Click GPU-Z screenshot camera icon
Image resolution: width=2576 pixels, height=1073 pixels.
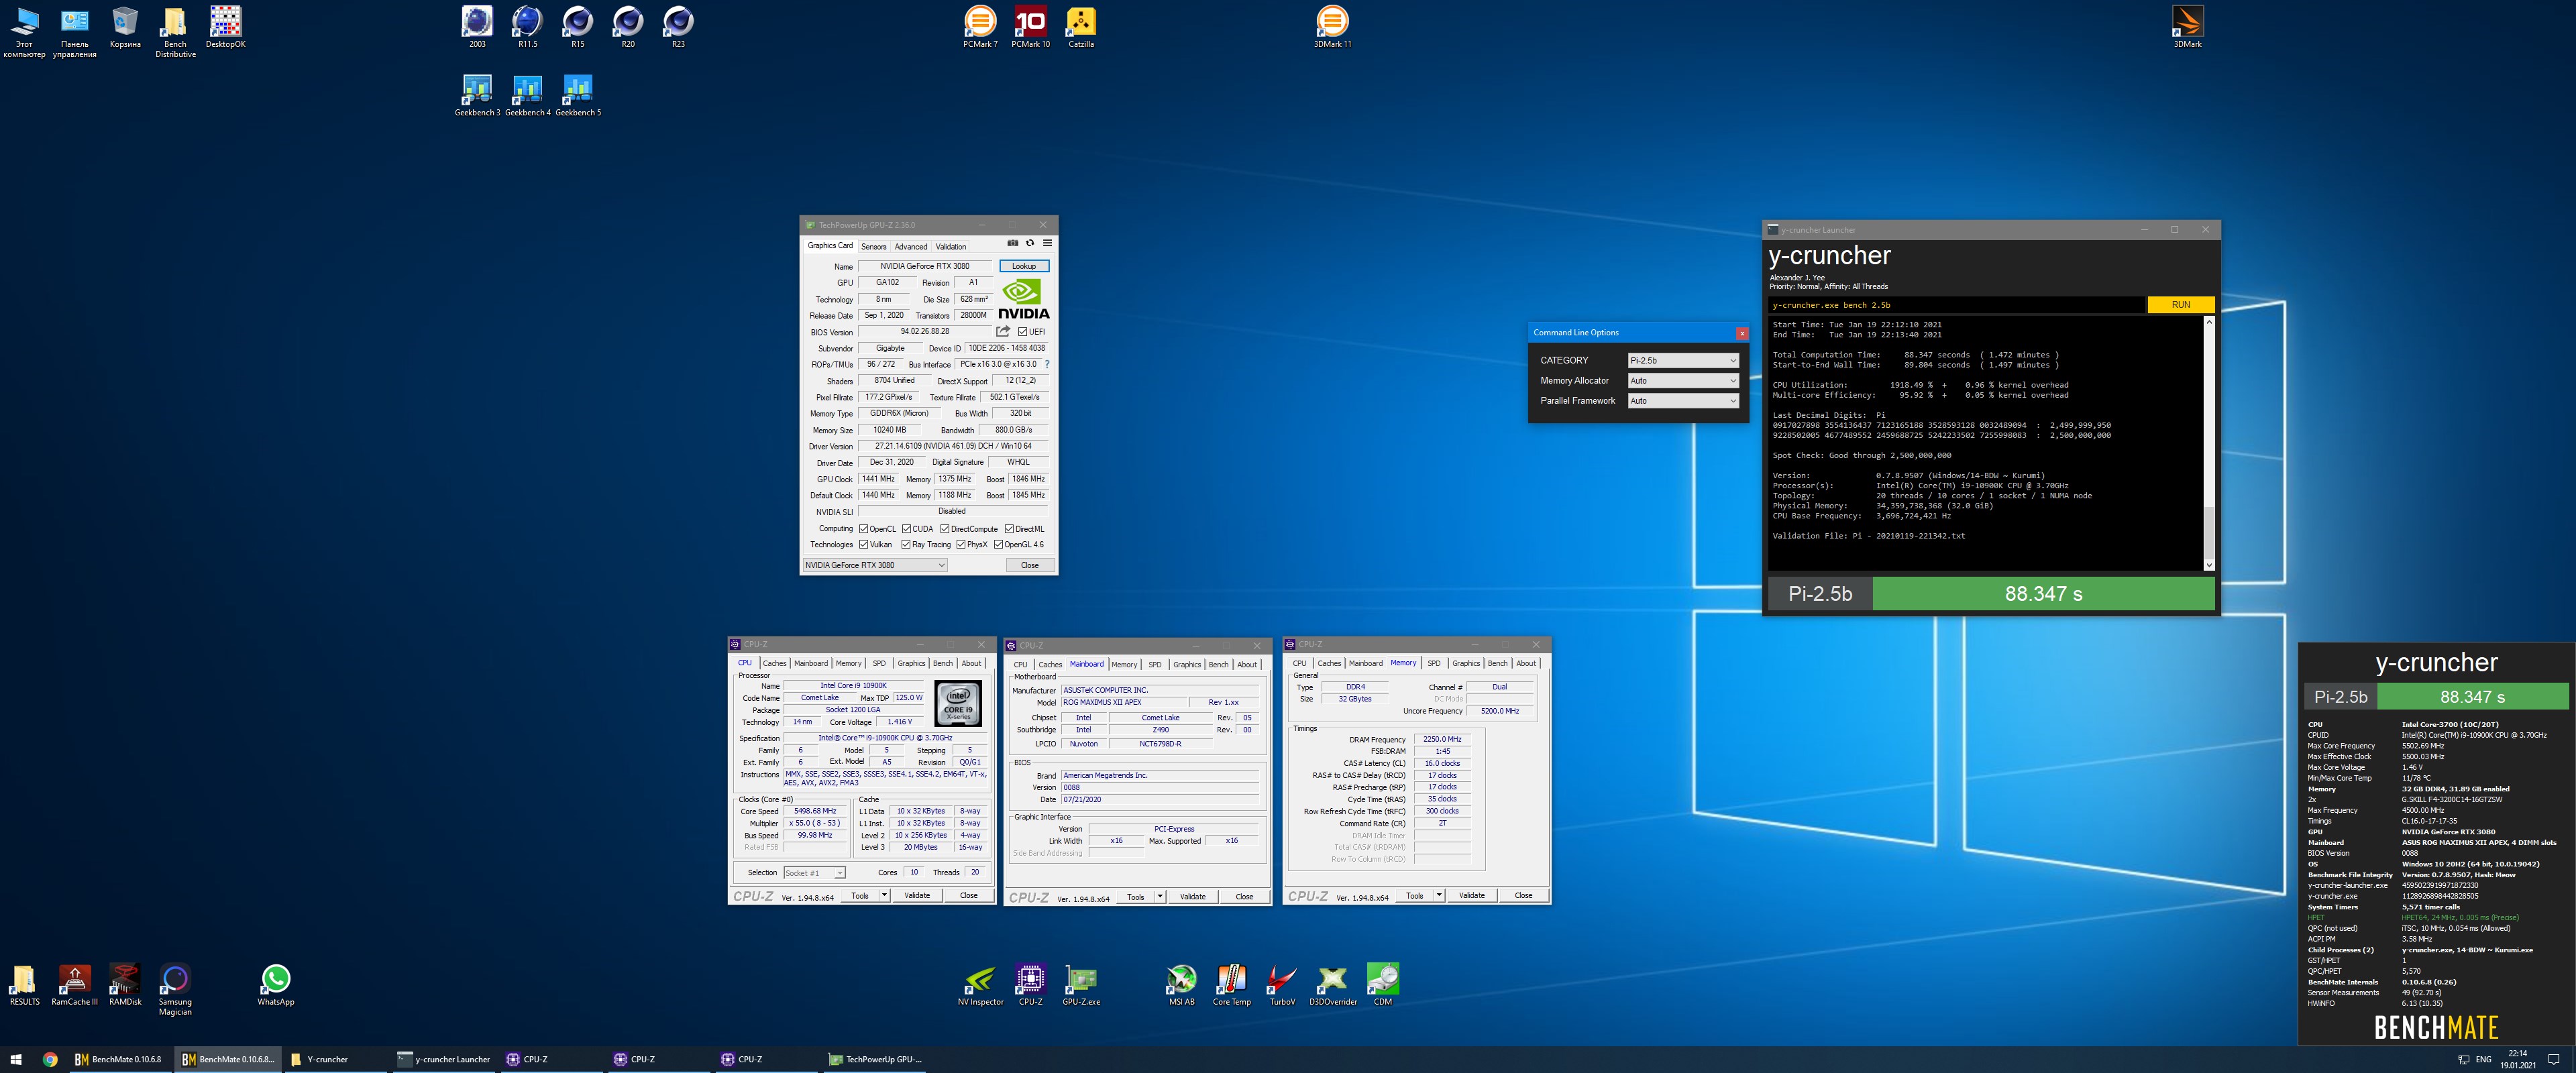pos(1012,243)
